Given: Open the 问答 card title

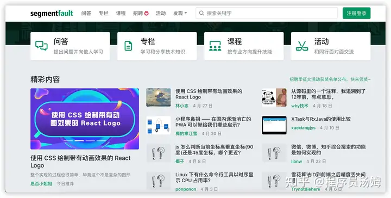Looking at the screenshot, I should pos(61,41).
